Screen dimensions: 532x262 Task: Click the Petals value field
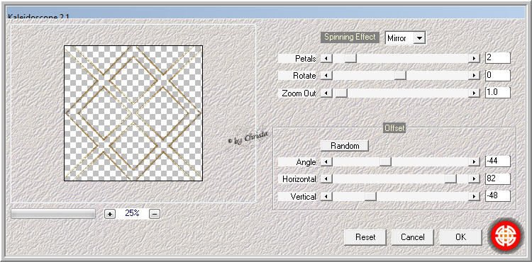point(498,58)
